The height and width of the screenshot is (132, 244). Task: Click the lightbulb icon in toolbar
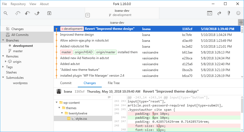tap(229, 13)
